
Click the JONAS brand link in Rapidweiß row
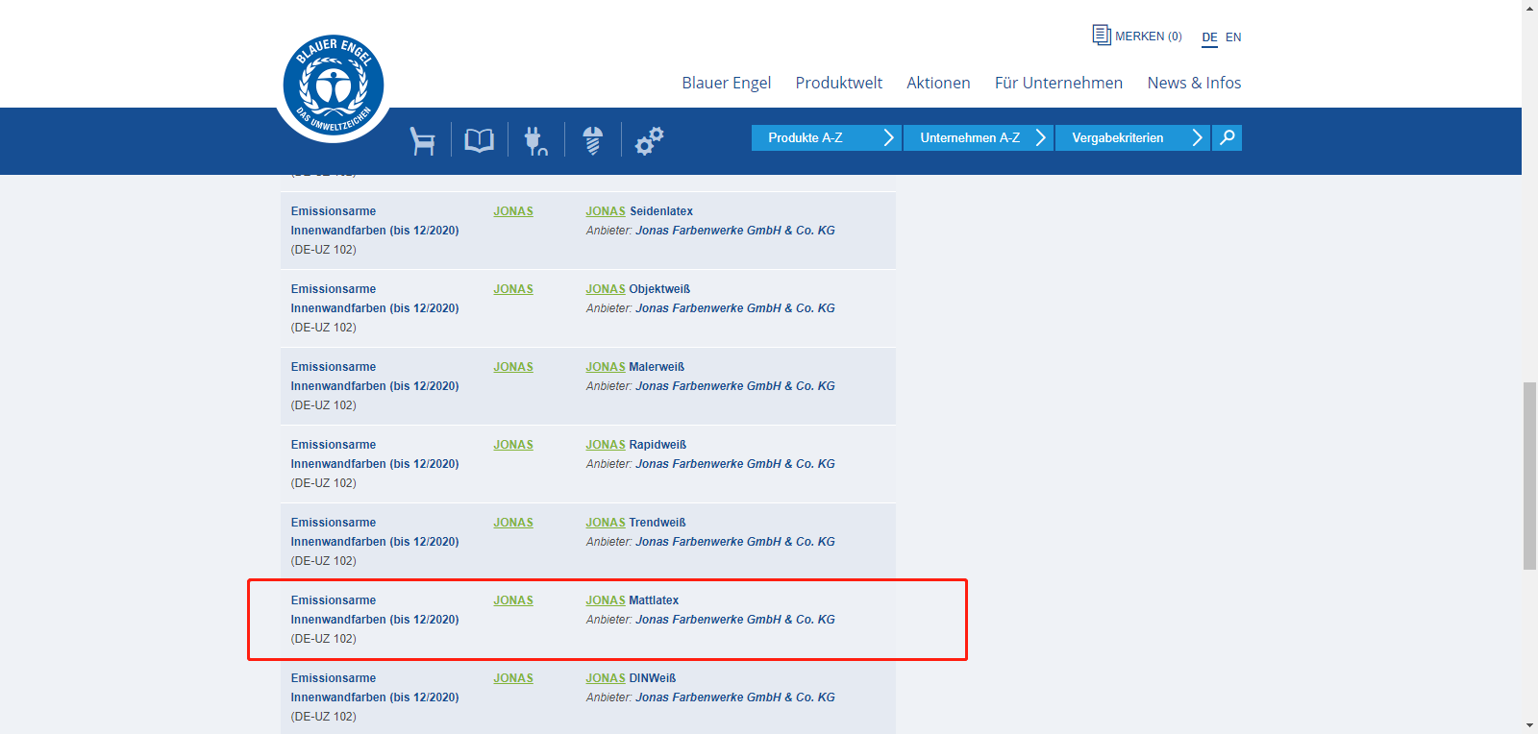(513, 445)
